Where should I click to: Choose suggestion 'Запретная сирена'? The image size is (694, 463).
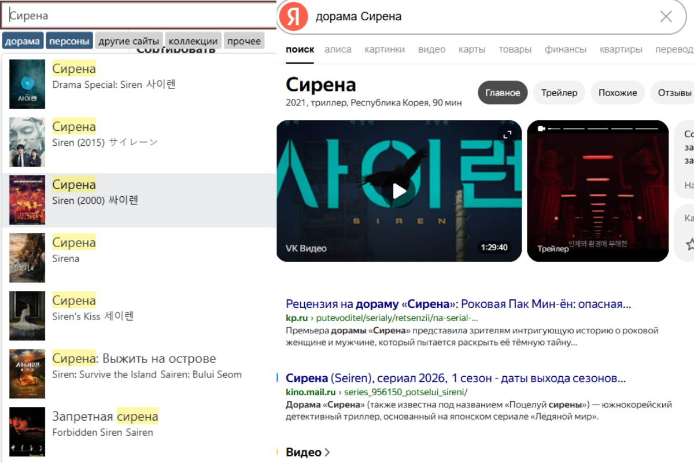pyautogui.click(x=139, y=431)
